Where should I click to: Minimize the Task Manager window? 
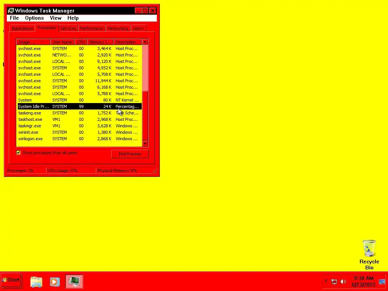click(138, 11)
